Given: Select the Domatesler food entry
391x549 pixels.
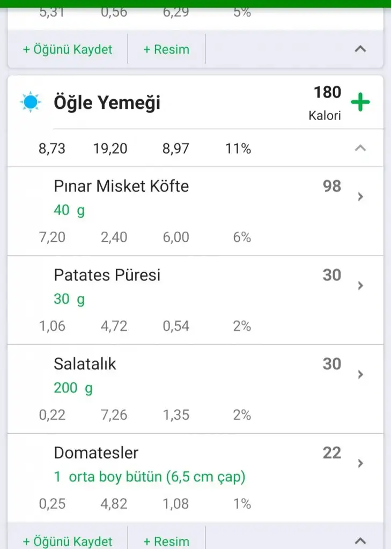Looking at the screenshot, I should point(96,454).
